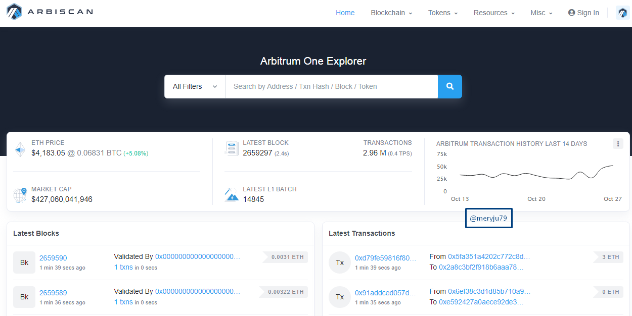Click the Market Cap globe icon

(x=20, y=195)
